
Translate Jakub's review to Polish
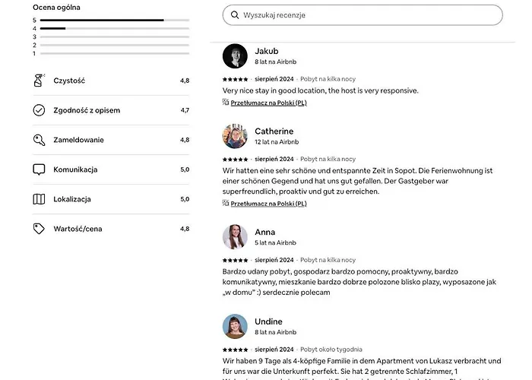(268, 103)
